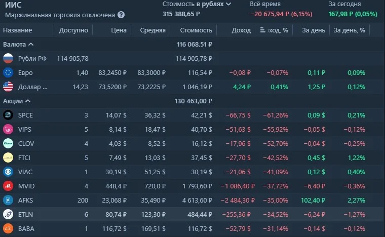Click the MVID red logo icon
The image size is (385, 237).
pyautogui.click(x=8, y=186)
